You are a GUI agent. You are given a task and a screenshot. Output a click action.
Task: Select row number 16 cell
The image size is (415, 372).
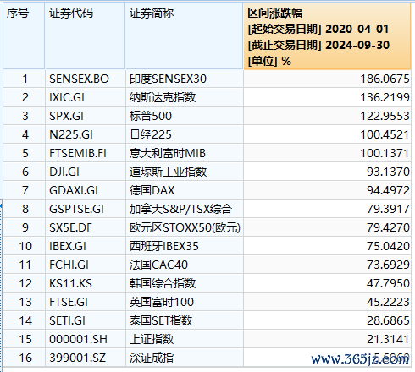[24, 358]
